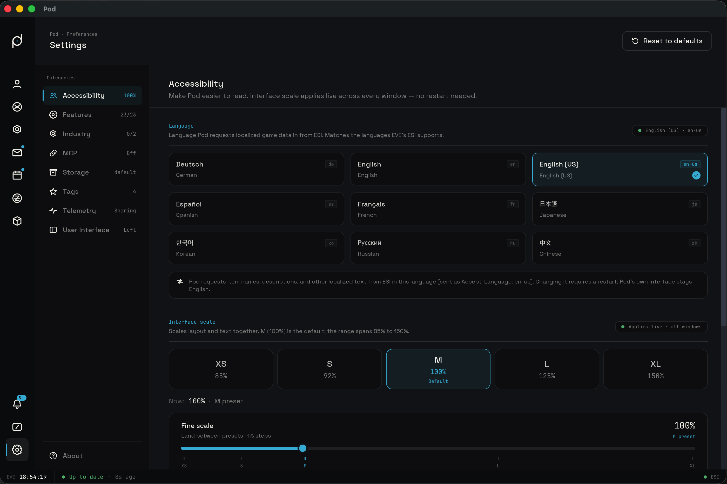Choose Russian language card
This screenshot has width=727, height=484.
point(438,248)
